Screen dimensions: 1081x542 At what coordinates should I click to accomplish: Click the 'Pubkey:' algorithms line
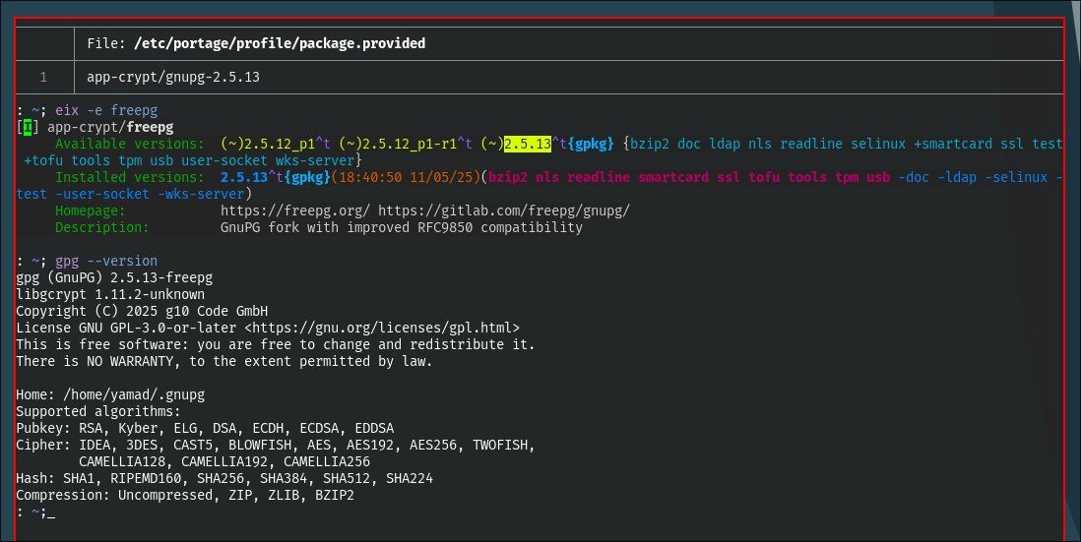pos(205,428)
